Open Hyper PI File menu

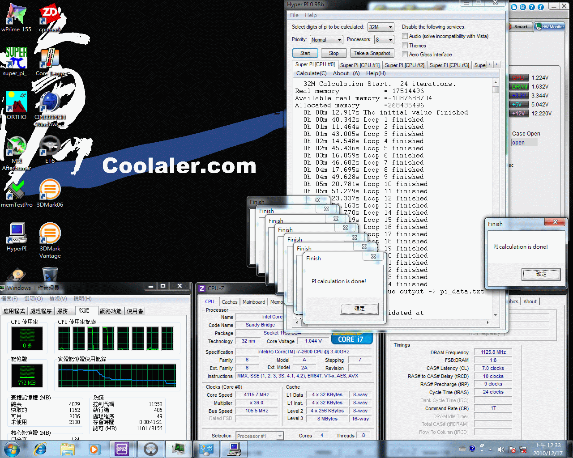pyautogui.click(x=294, y=15)
